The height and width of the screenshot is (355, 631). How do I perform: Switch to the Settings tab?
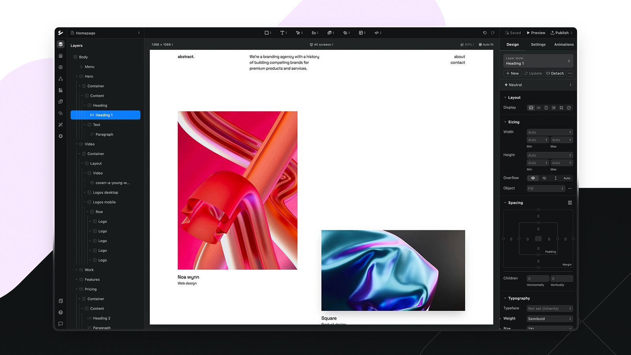538,45
